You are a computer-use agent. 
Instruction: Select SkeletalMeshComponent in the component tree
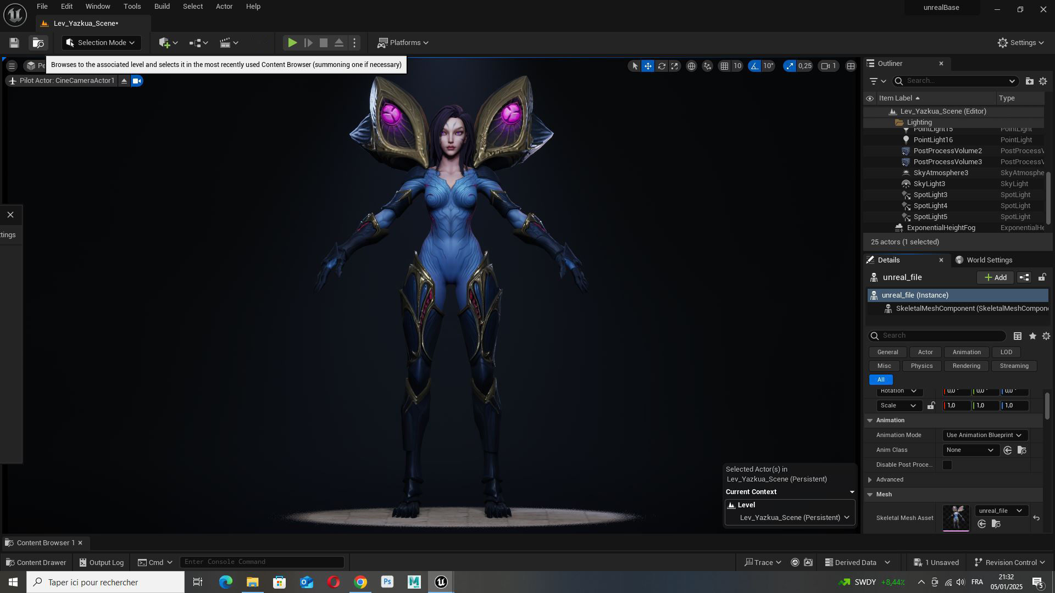[966, 309]
